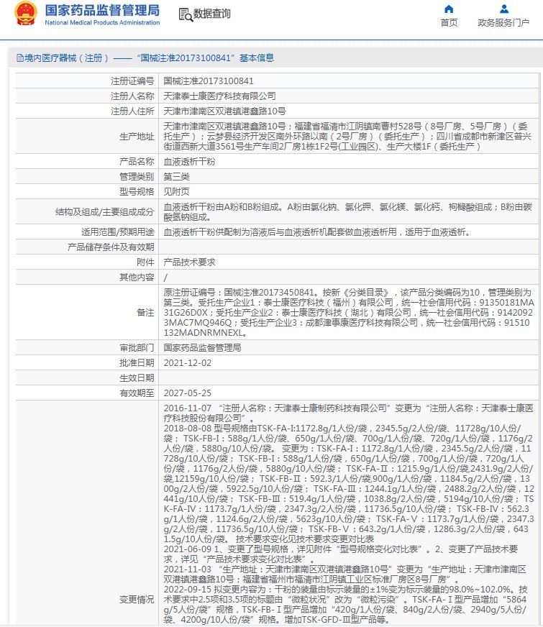Select registration number 国械注准20173100841 value

coord(209,81)
